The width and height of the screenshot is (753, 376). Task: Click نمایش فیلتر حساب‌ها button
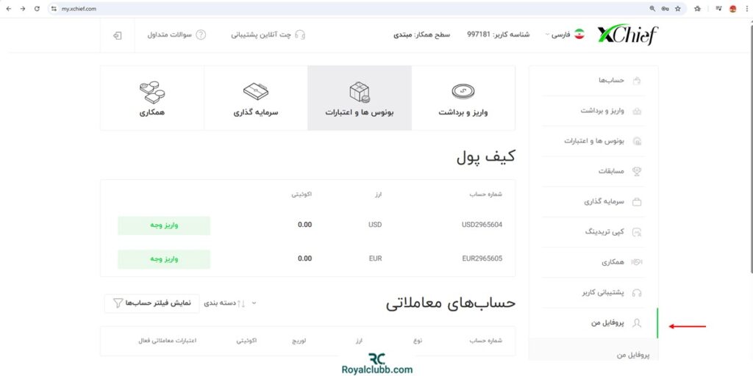[151, 303]
